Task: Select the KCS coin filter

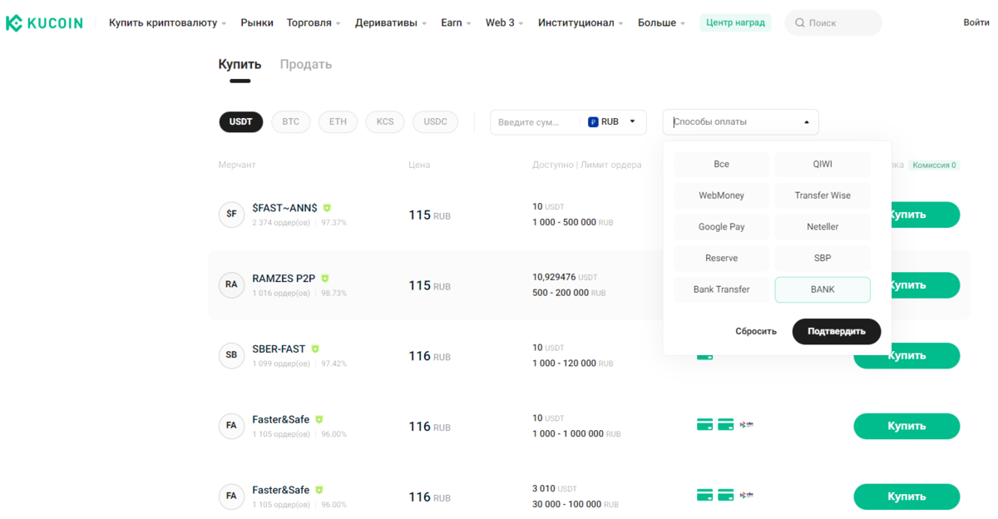Action: click(385, 121)
